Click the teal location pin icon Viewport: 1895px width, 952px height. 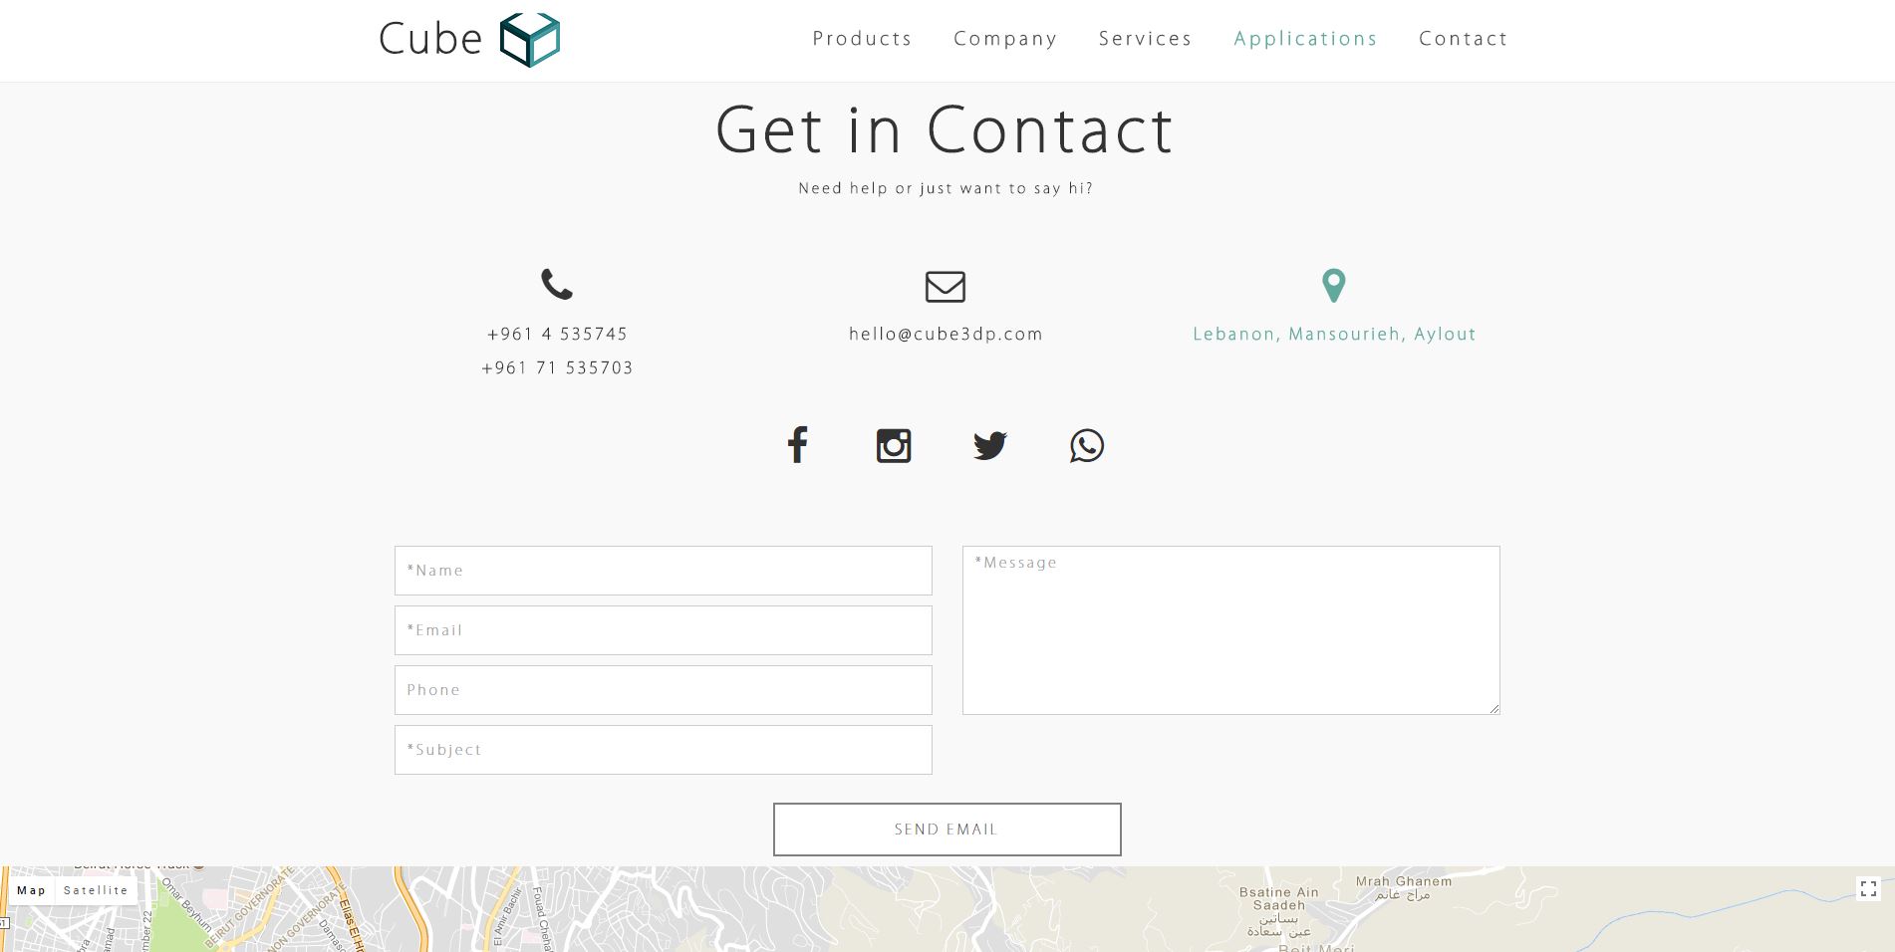[1334, 286]
